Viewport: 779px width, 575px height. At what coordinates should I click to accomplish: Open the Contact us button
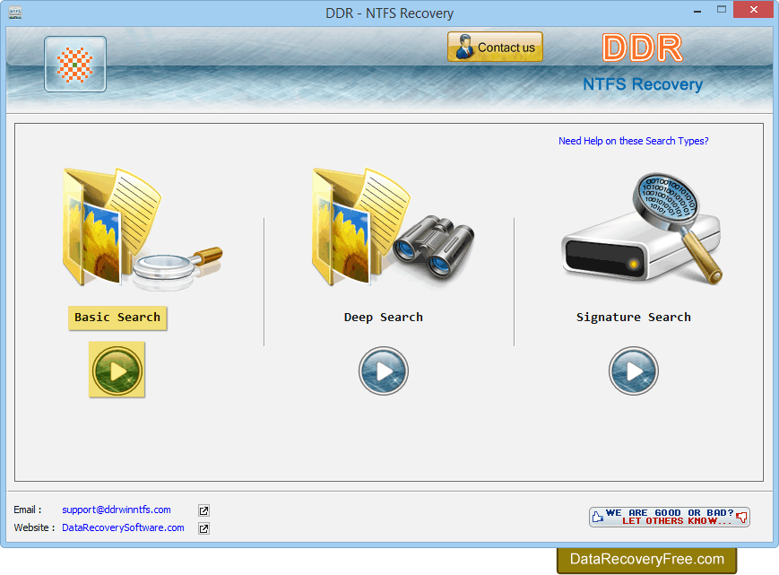495,47
